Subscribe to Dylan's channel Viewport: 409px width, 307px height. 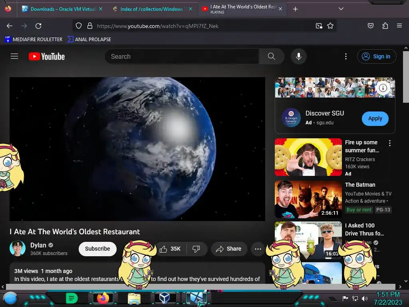(97, 249)
